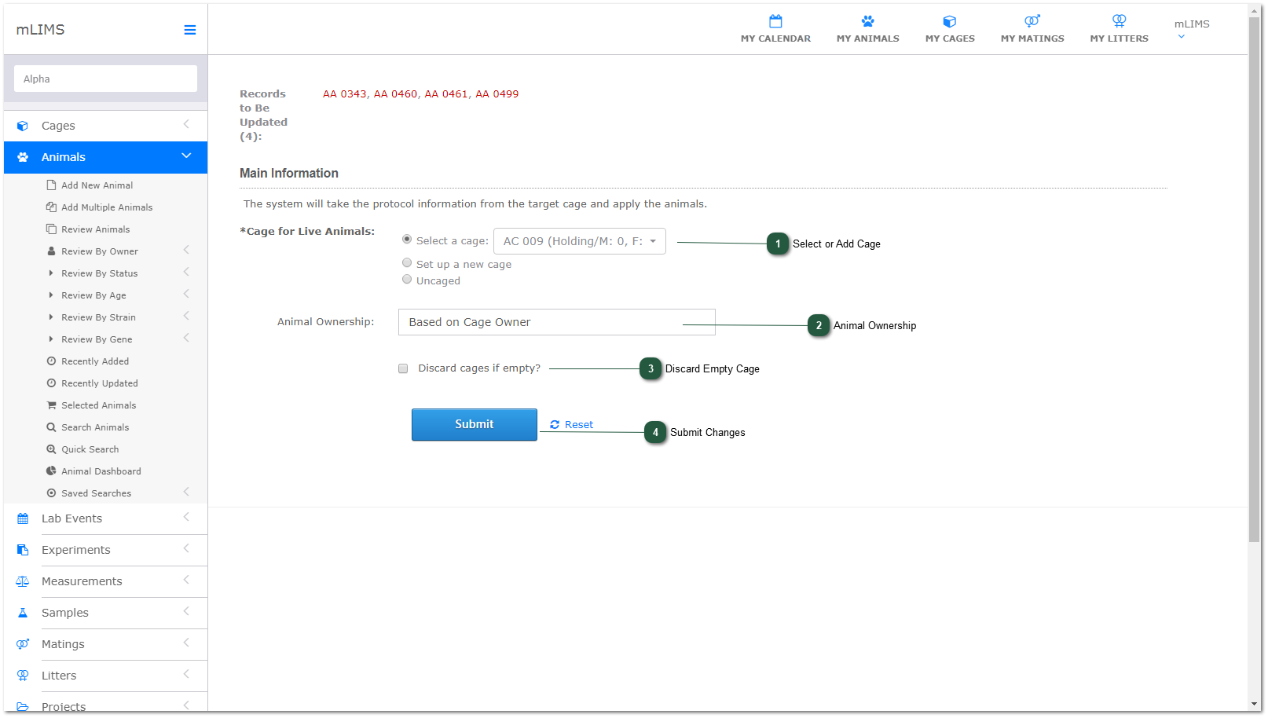
Task: Click the mLIMS logo text
Action: (x=41, y=29)
